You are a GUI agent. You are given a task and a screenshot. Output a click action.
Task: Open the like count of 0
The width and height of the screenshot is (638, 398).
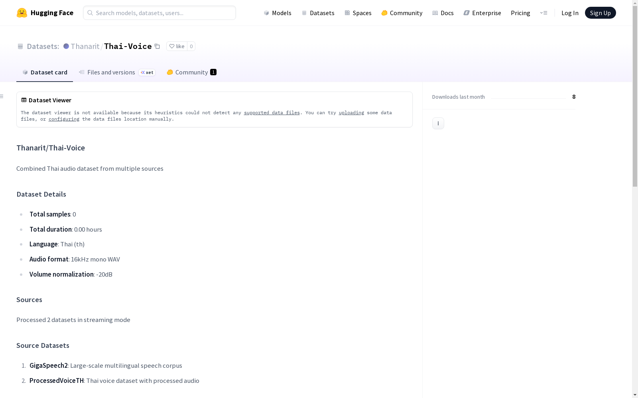tap(191, 46)
